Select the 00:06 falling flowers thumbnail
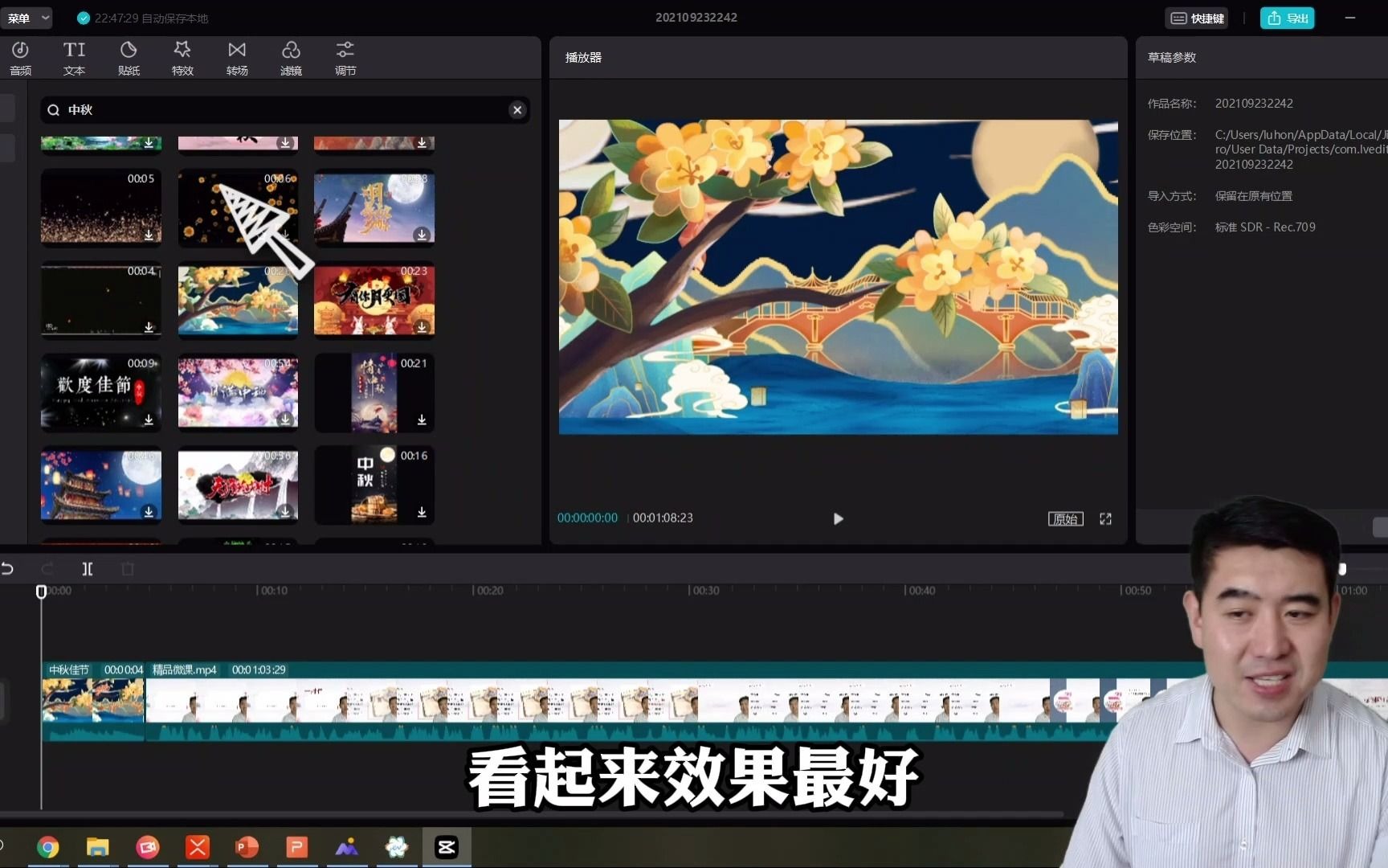Image resolution: width=1388 pixels, height=868 pixels. tap(238, 207)
